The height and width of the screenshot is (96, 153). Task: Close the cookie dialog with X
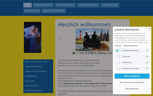(x=149, y=29)
